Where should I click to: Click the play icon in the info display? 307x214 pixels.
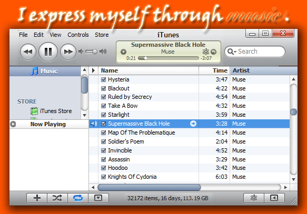point(123,52)
